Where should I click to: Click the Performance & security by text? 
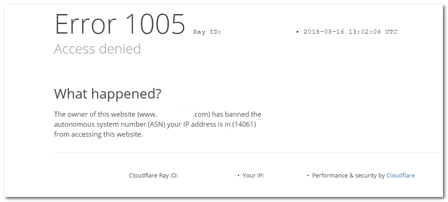pyautogui.click(x=348, y=175)
